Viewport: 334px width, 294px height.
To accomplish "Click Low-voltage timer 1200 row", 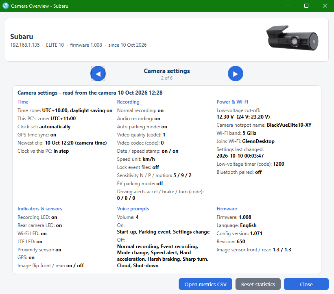I will (250, 164).
